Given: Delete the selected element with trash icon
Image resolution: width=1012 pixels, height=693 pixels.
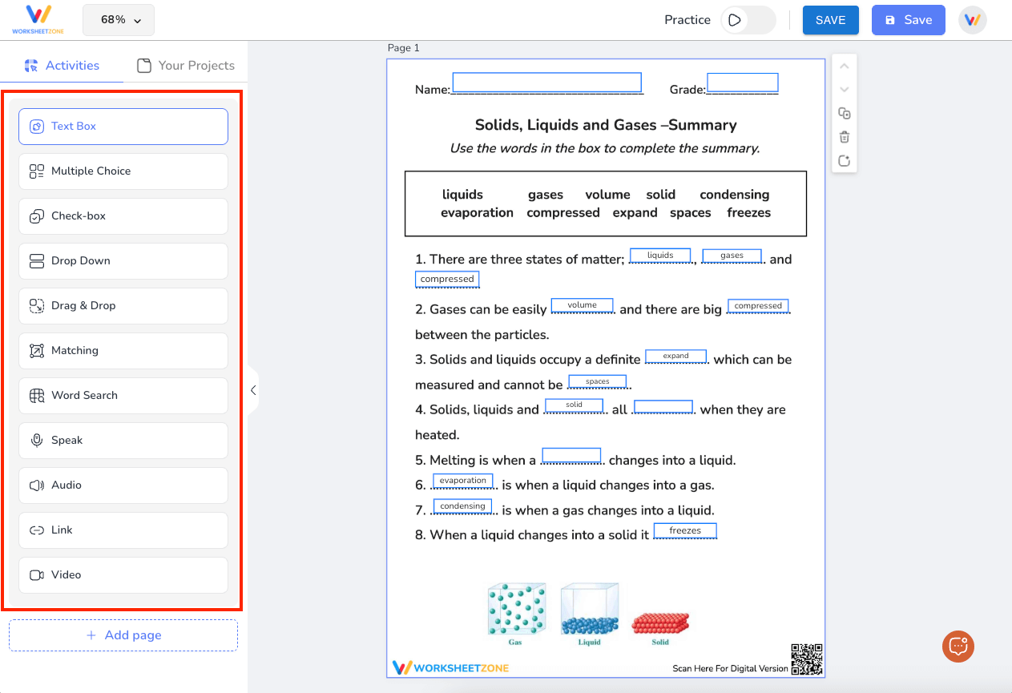Looking at the screenshot, I should [x=844, y=136].
